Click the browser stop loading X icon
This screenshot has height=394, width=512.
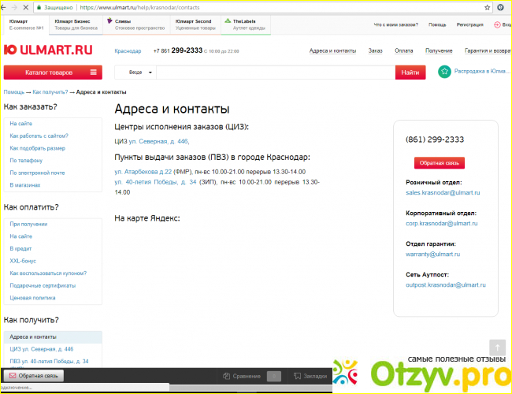(26, 7)
